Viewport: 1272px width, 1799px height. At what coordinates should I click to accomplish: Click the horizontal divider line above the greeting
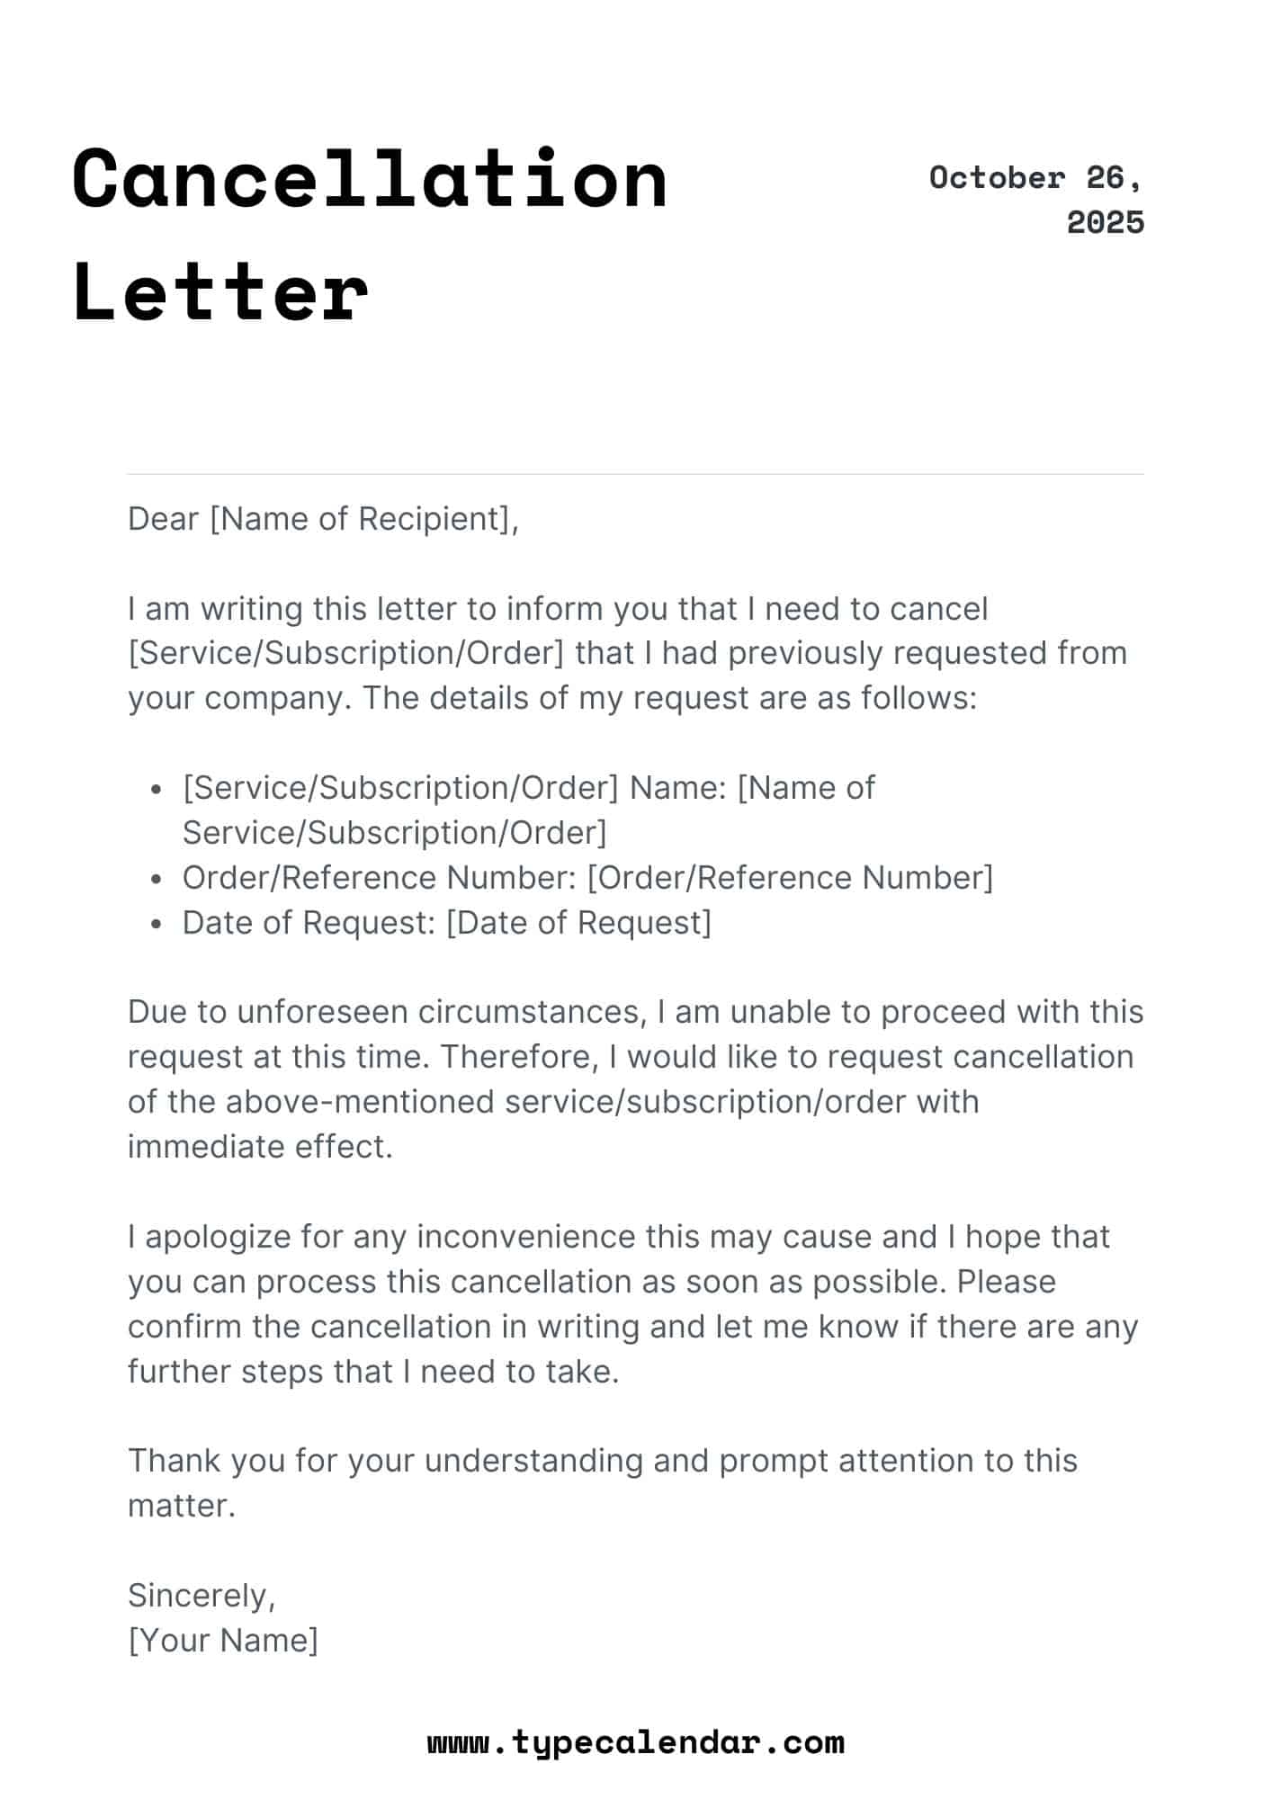coord(635,473)
